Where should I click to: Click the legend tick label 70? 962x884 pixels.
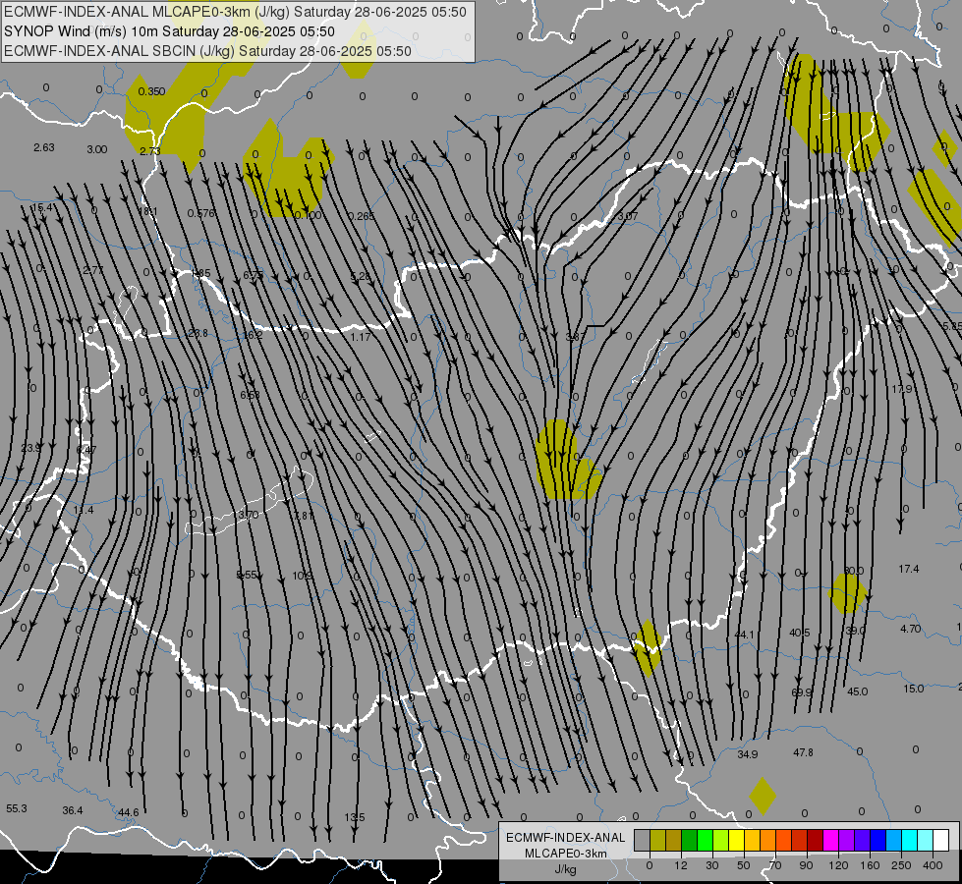[x=775, y=865]
